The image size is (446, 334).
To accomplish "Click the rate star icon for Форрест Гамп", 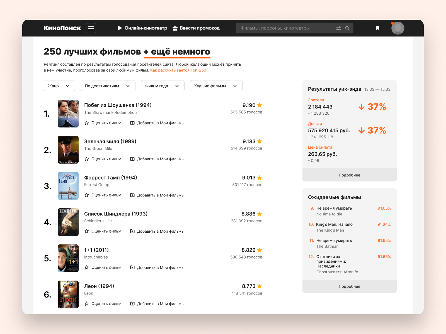I will [87, 195].
